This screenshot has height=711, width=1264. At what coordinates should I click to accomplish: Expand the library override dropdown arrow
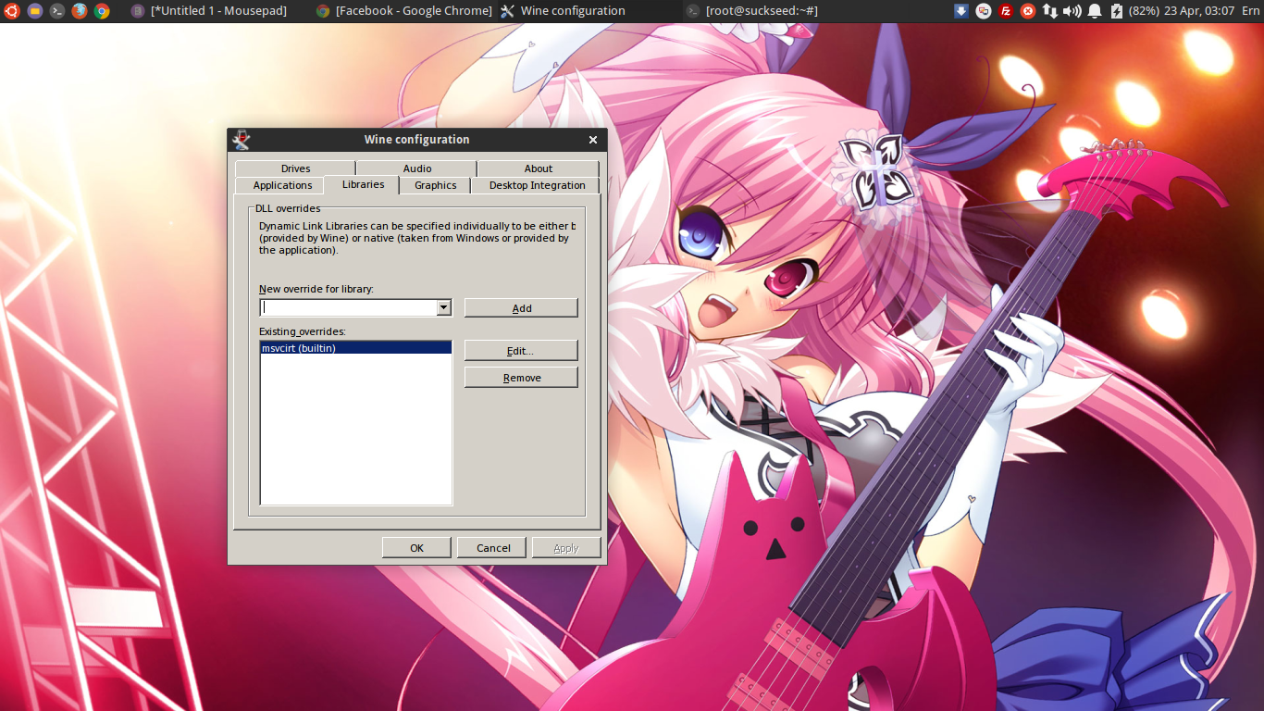pyautogui.click(x=444, y=307)
